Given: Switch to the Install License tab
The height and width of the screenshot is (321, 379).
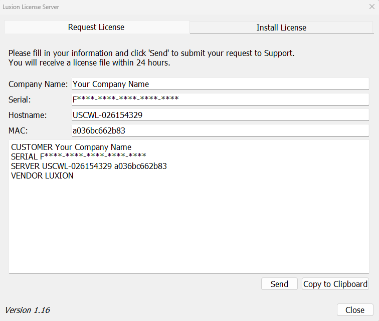Looking at the screenshot, I should click(x=281, y=27).
